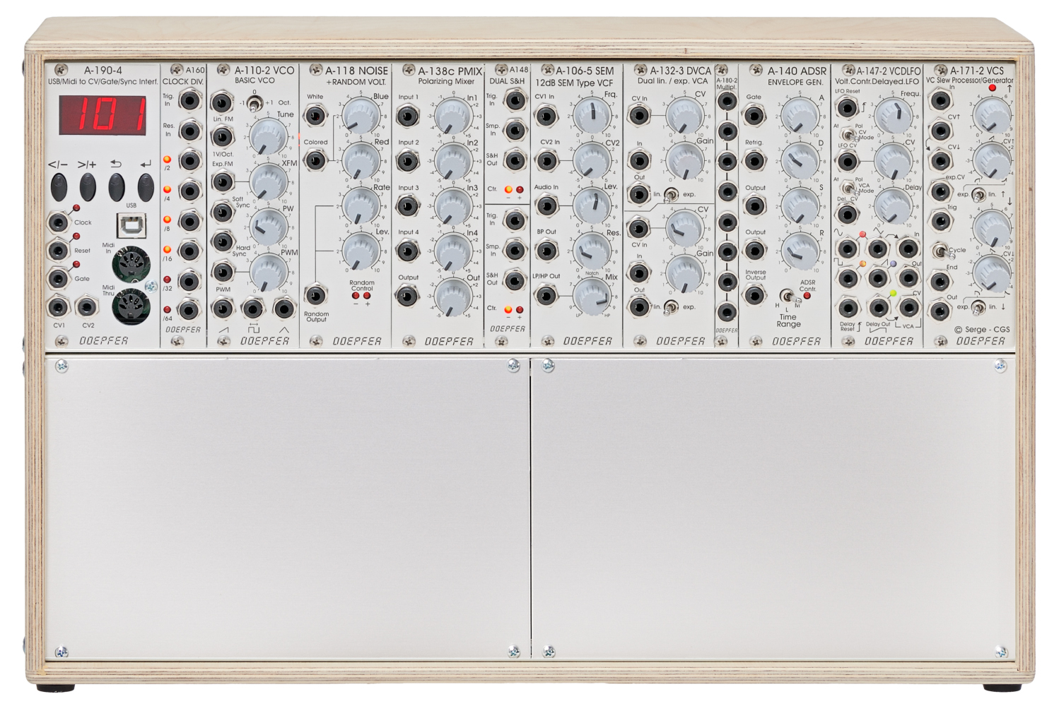Screen dimensions: 1059x706
Task: Flip the lower exp./lin. switch on A-171-2
Action: (978, 307)
